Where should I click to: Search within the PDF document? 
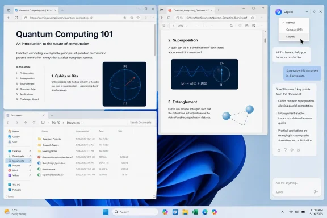pyautogui.click(x=231, y=26)
